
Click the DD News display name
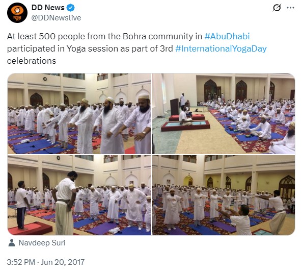coord(48,8)
